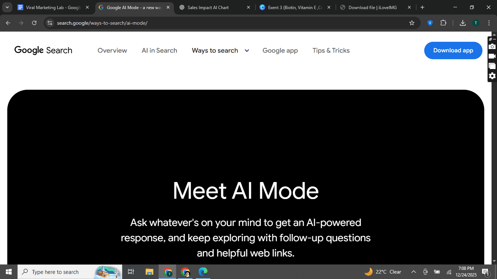This screenshot has height=279, width=497.
Task: Click the Google Search logo
Action: (x=43, y=50)
